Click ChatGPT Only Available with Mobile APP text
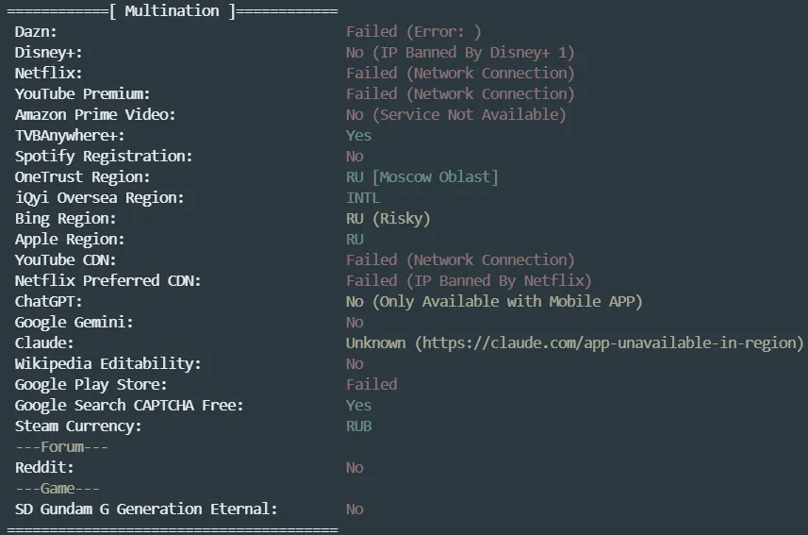Image resolution: width=808 pixels, height=535 pixels. point(494,302)
